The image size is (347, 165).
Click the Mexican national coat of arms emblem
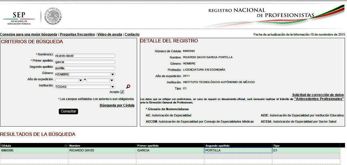tap(53, 16)
